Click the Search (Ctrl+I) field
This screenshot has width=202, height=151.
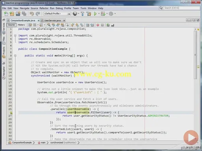coord(180,8)
